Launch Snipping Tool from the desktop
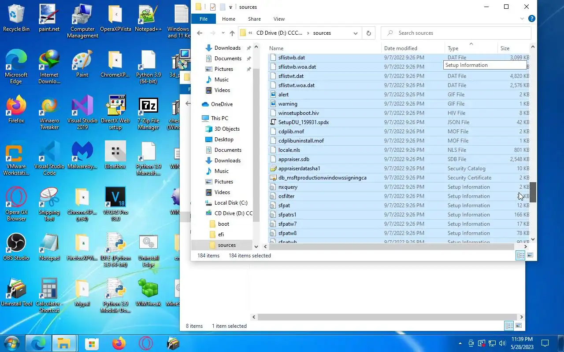 [x=49, y=204]
